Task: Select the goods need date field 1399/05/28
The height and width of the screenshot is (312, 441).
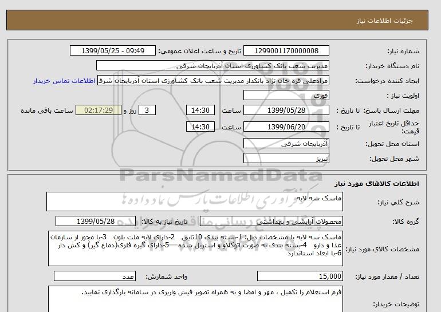Action: [x=96, y=221]
